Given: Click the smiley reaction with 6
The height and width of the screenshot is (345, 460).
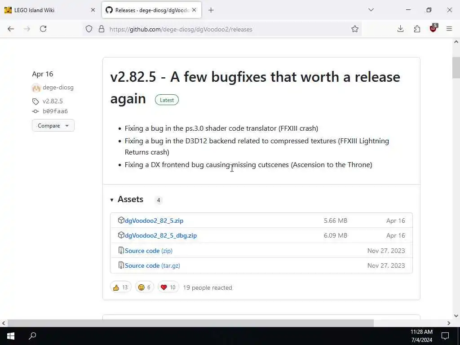Looking at the screenshot, I should click(x=144, y=287).
